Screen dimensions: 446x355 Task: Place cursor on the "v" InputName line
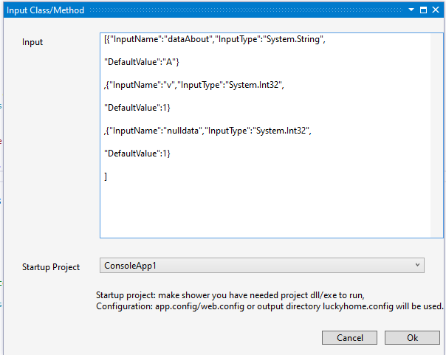(x=193, y=85)
